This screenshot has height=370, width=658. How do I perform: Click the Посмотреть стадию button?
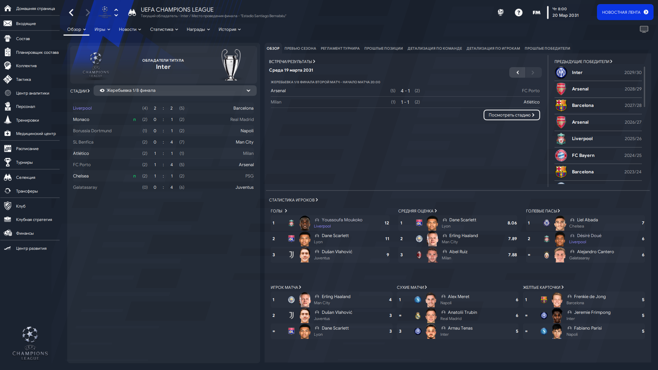tap(512, 115)
